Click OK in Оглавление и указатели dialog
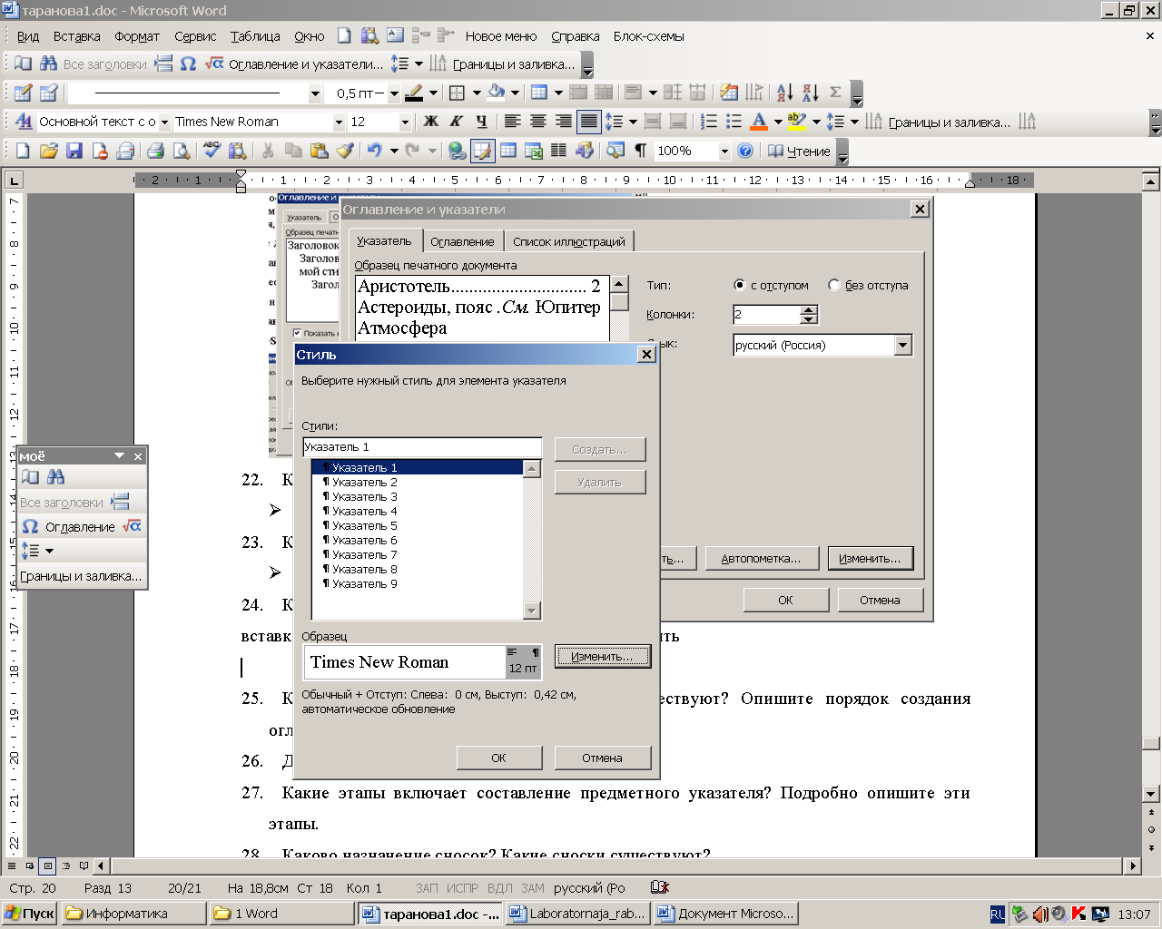Viewport: 1162px width, 929px height. tap(785, 600)
